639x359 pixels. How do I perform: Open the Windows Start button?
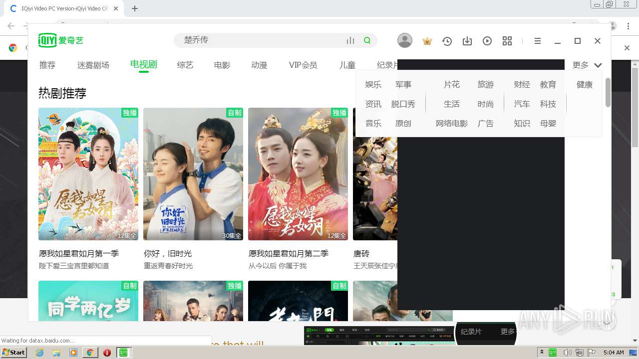coord(13,353)
